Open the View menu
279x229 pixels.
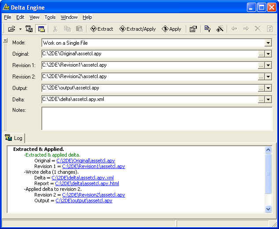[34, 17]
